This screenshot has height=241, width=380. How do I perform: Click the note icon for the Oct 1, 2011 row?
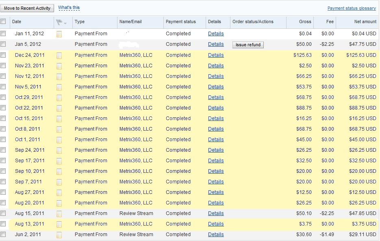tap(59, 139)
